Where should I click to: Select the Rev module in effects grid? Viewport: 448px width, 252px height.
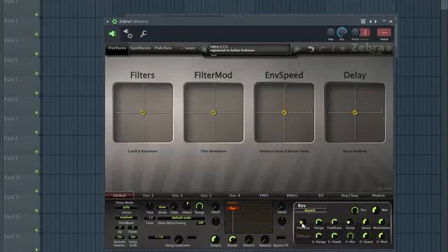pos(232,209)
